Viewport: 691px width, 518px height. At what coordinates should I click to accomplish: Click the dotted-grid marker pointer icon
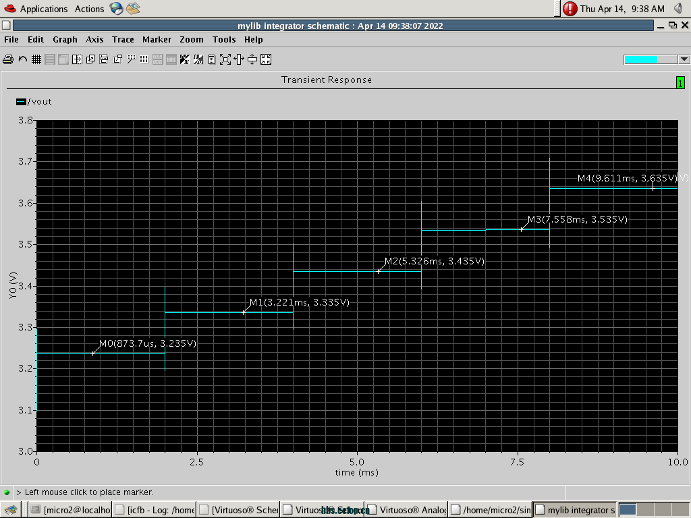pyautogui.click(x=131, y=59)
